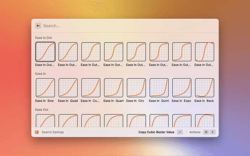
Task: Select the overshooting last Ease In Out curve
Action: tap(204, 52)
